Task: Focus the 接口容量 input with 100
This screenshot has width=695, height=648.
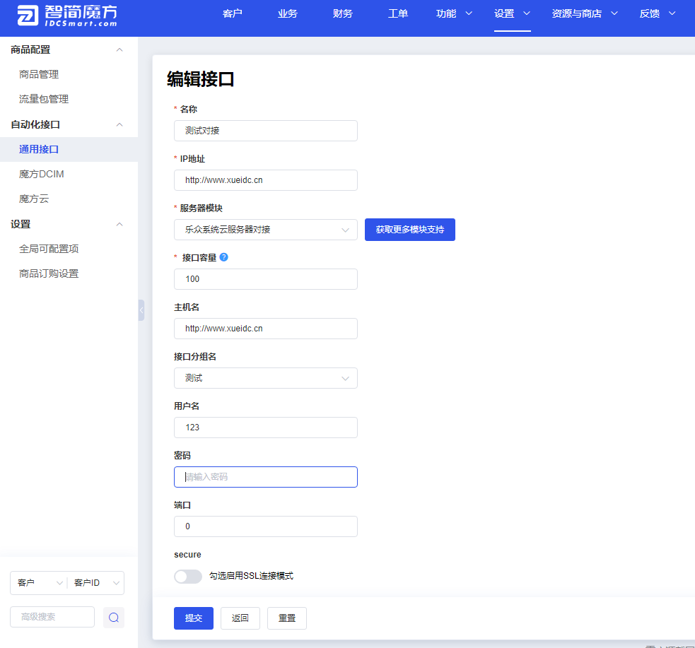Action: coord(266,279)
